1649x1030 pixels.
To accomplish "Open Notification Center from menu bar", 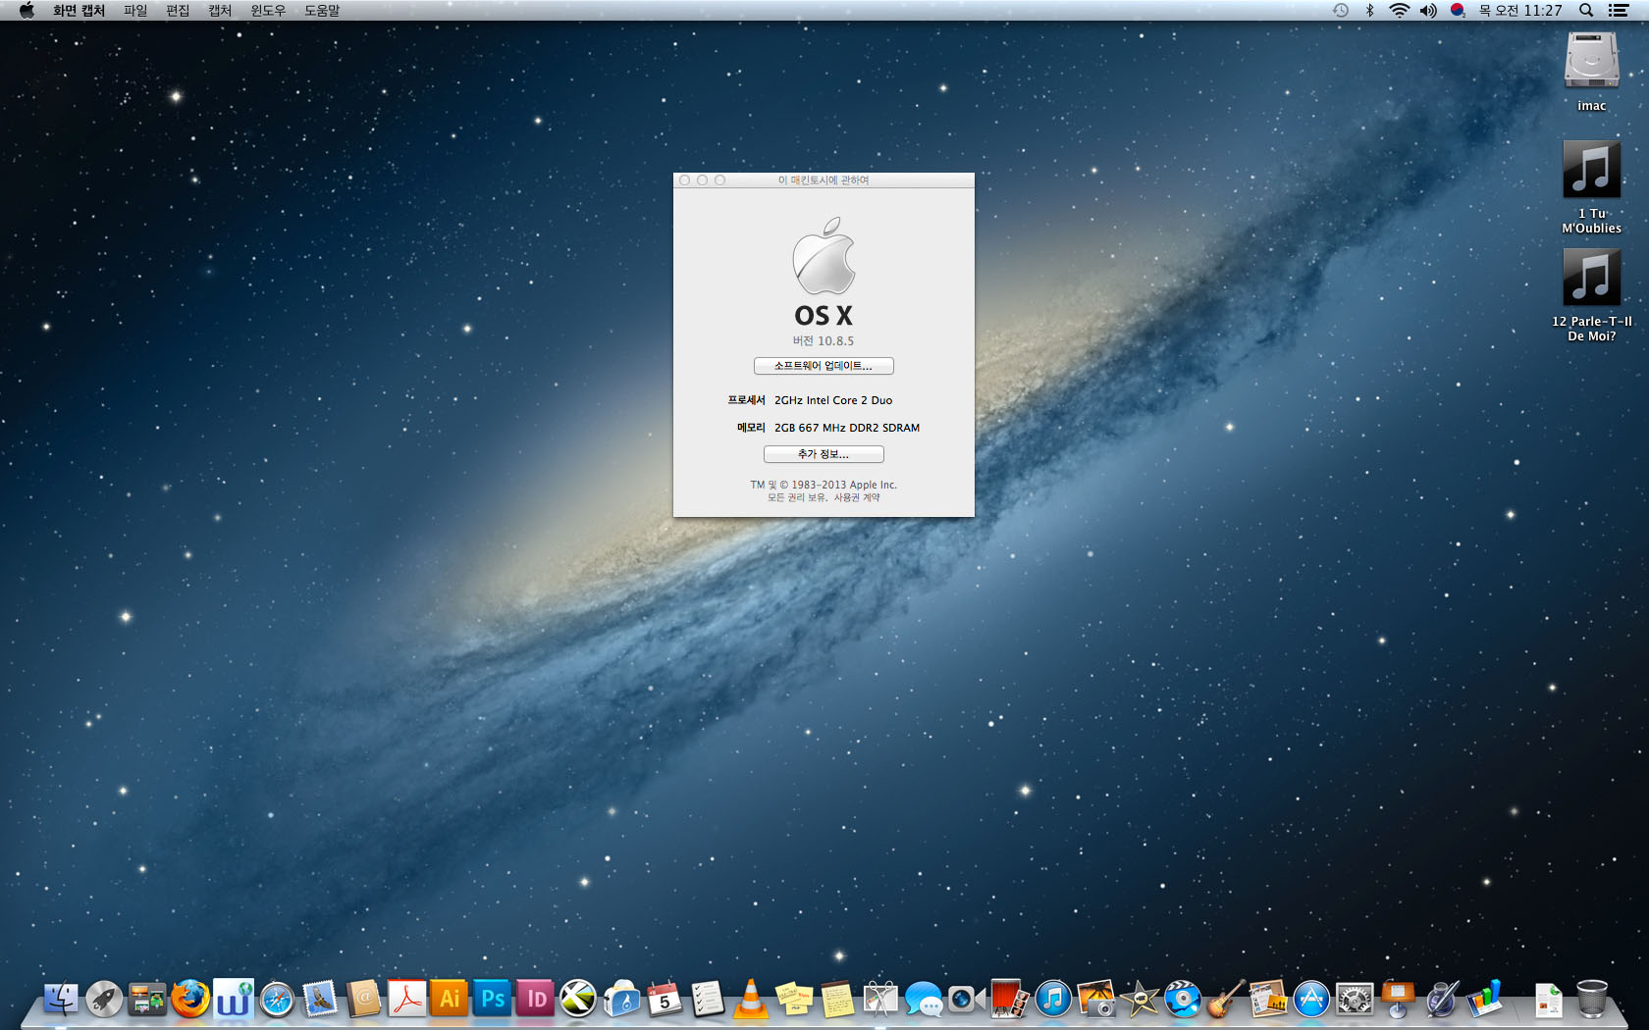I will tap(1619, 10).
